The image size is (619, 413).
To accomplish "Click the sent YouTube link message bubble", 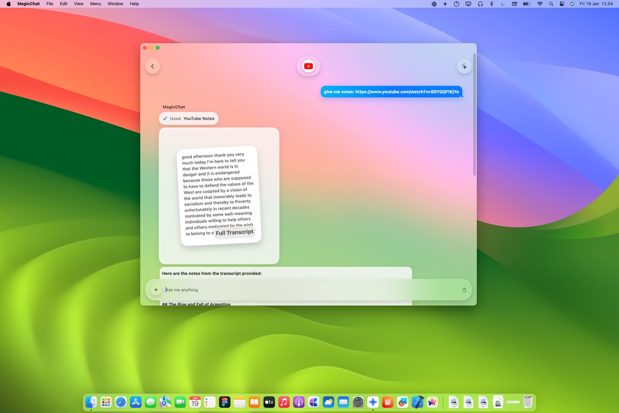I will click(392, 92).
